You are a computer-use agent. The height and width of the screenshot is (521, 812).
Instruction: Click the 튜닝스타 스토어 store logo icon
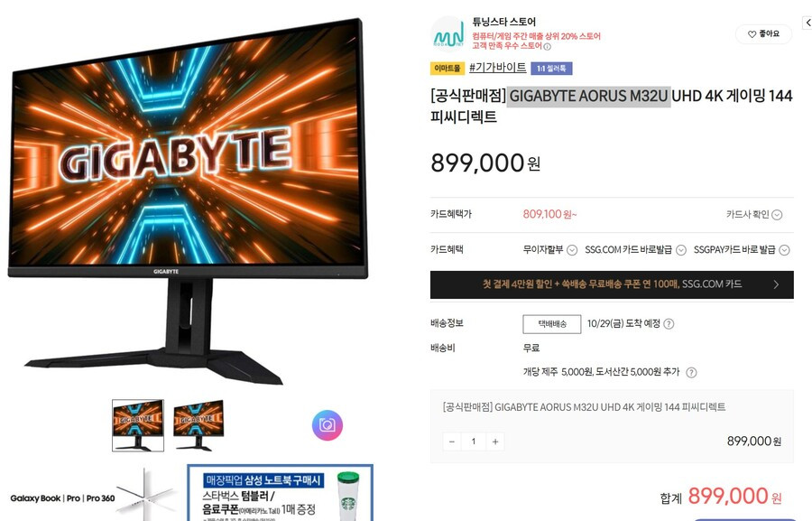click(x=448, y=34)
